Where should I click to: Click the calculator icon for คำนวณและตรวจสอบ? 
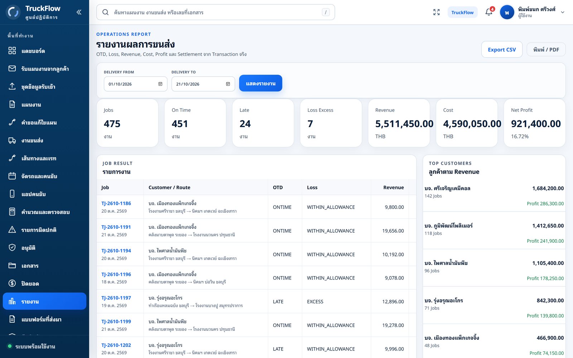click(x=12, y=212)
